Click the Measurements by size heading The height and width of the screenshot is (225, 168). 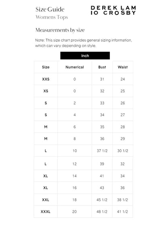pos(60,30)
